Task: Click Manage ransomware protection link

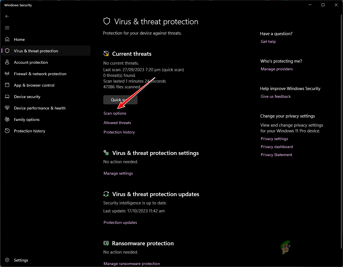Action: coord(132,264)
